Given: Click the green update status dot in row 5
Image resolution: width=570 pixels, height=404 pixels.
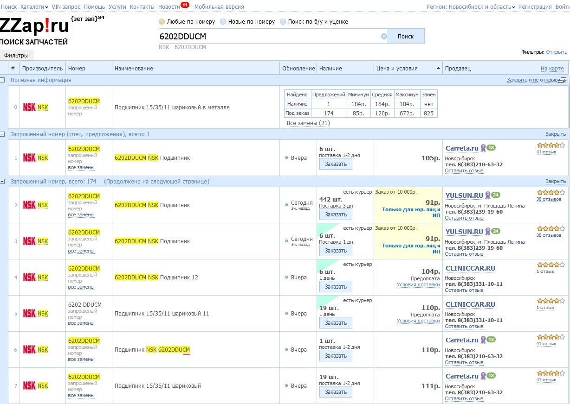Looking at the screenshot, I should tap(286, 314).
